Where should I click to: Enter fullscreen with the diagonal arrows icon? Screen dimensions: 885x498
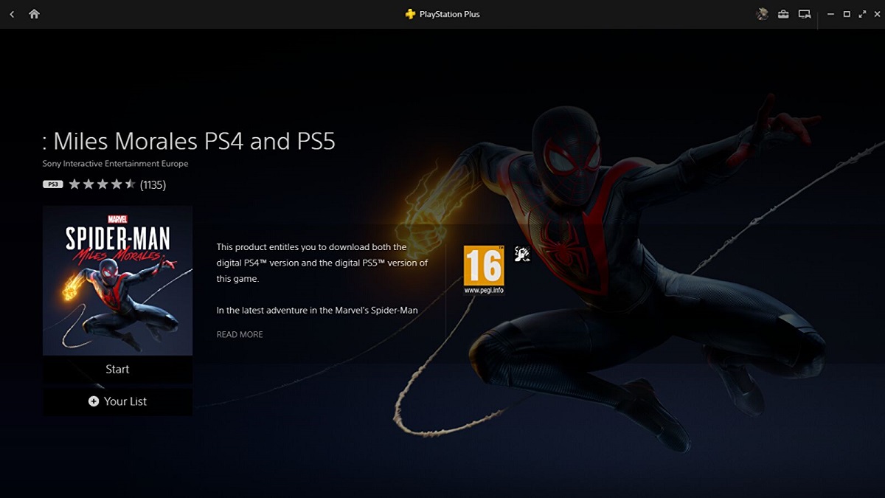click(862, 14)
